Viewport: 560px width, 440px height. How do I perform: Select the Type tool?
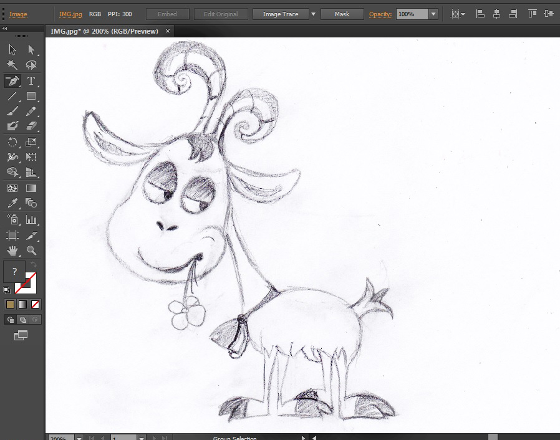coord(31,81)
